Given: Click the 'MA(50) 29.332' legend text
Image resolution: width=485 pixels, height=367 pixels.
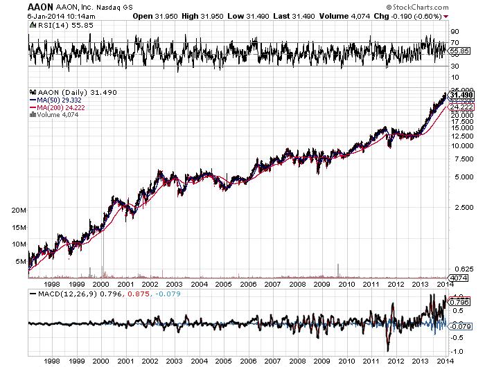Looking at the screenshot, I should pos(59,100).
